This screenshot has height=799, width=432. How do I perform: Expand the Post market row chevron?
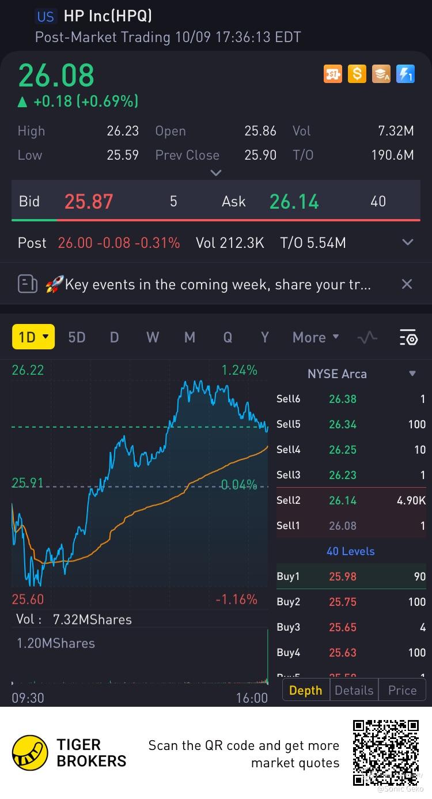pos(407,243)
